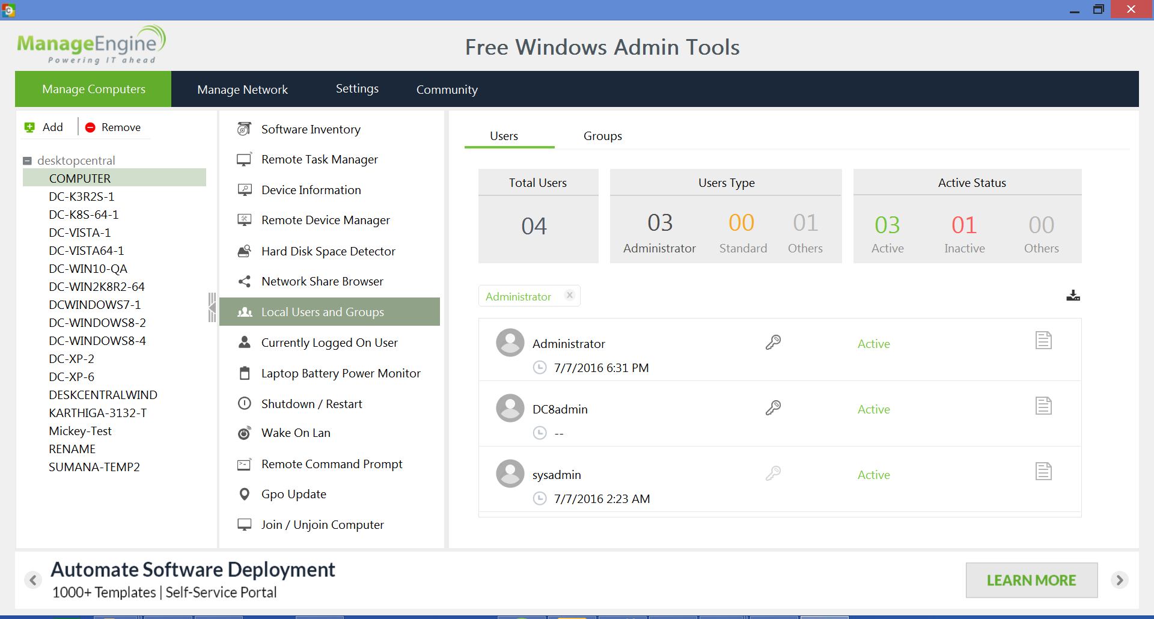Select DC-WIN10-QA computer
The width and height of the screenshot is (1154, 619).
[x=88, y=269]
